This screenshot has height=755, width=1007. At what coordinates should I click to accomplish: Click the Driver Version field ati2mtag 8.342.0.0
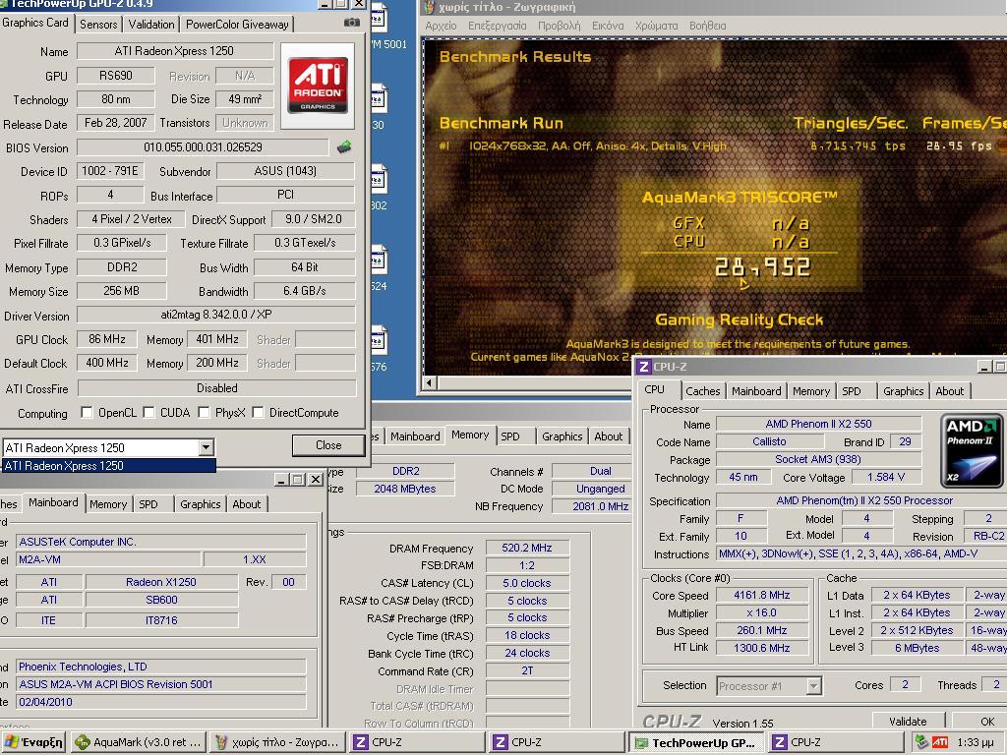pos(215,315)
